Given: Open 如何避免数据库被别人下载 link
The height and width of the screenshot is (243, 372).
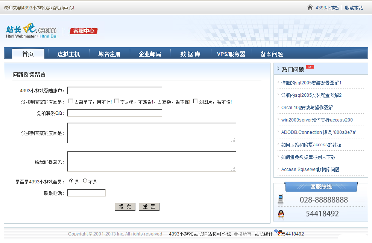Looking at the screenshot, I should 308,157.
